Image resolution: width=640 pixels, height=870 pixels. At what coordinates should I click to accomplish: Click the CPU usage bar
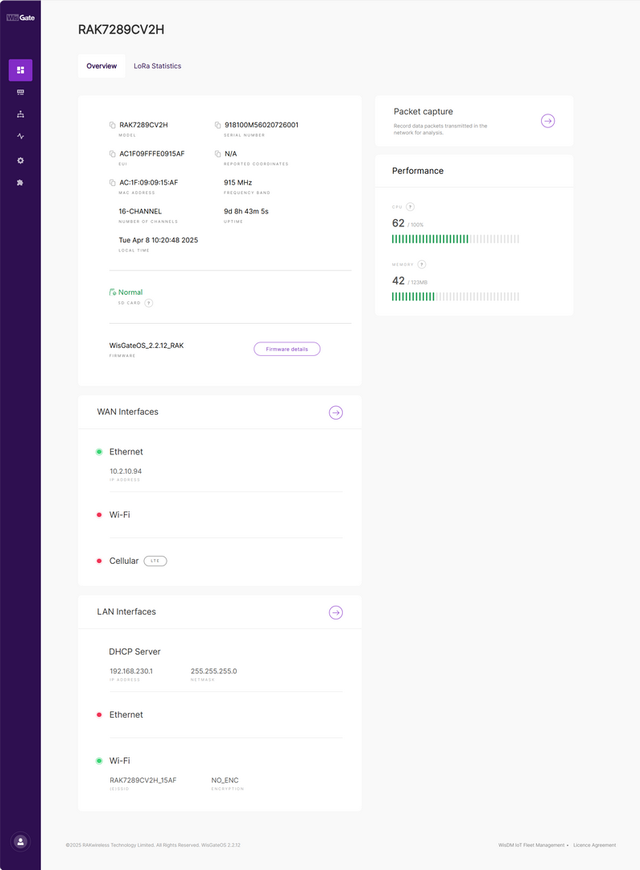tap(456, 239)
